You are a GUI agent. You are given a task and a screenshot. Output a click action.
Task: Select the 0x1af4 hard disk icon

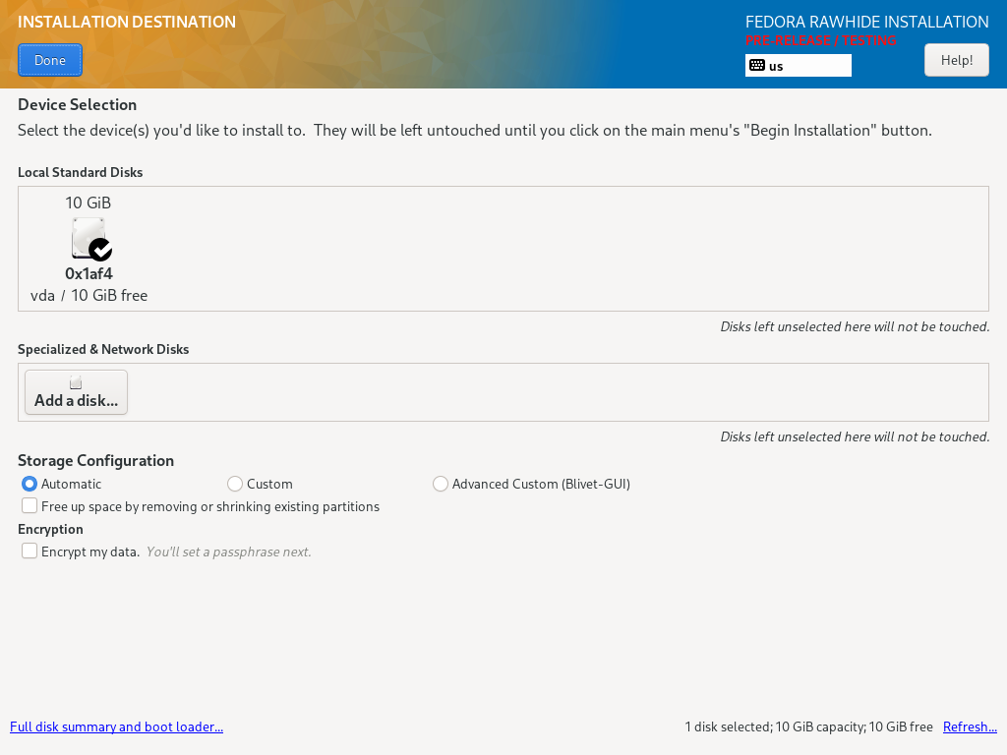click(90, 239)
